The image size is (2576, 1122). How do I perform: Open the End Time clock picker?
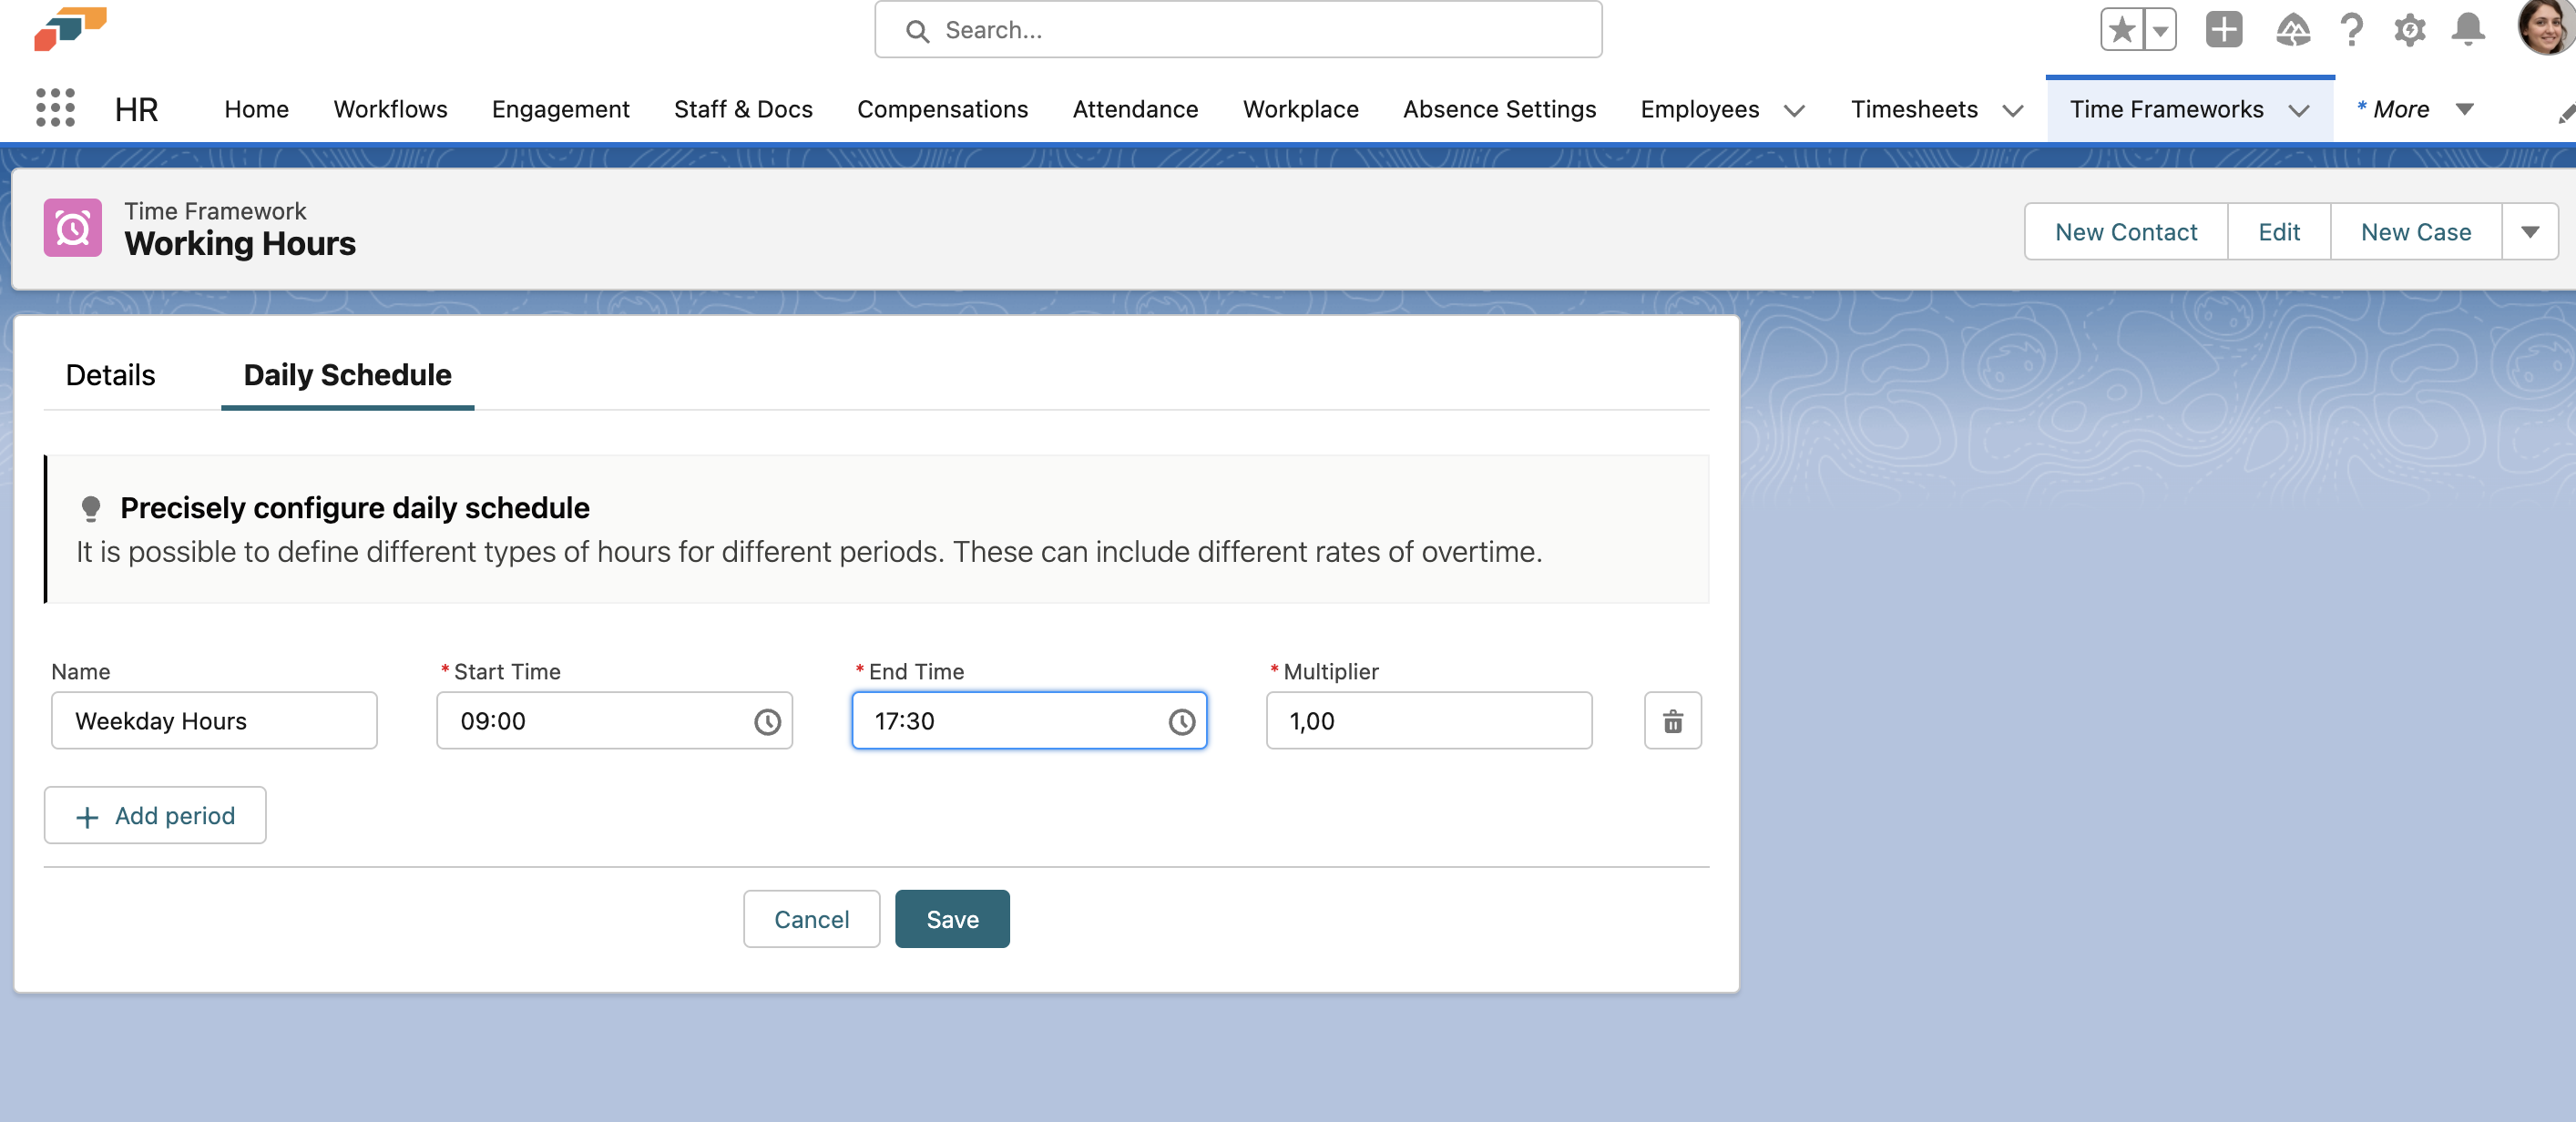(1181, 721)
